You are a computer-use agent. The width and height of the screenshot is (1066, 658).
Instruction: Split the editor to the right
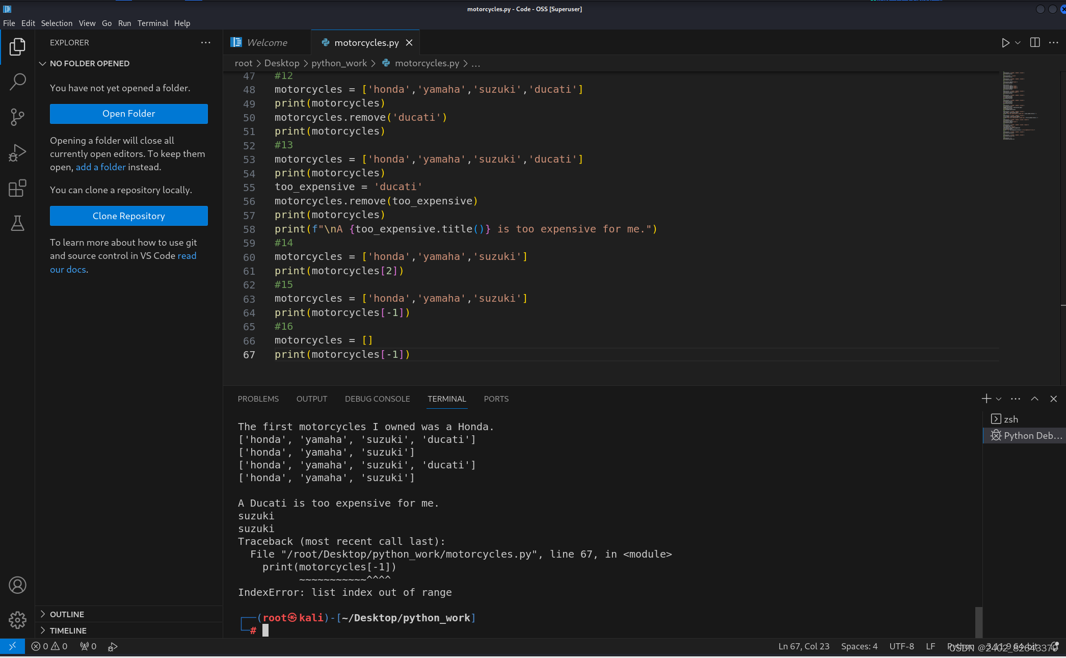1035,43
